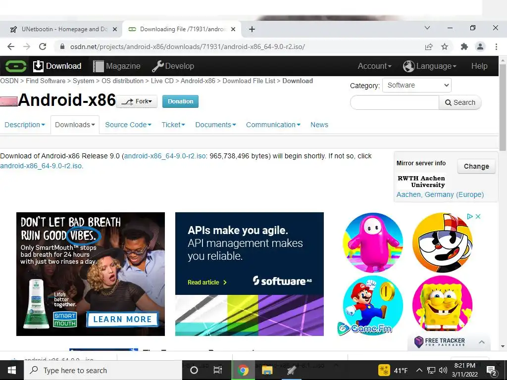Click OS distribution breadcrumb link

click(123, 81)
